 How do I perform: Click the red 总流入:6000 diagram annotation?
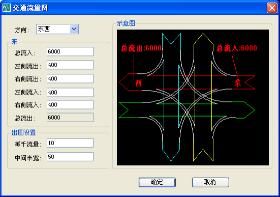(x=237, y=48)
